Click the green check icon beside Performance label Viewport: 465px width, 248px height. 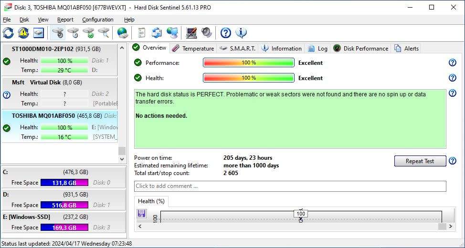pos(137,62)
